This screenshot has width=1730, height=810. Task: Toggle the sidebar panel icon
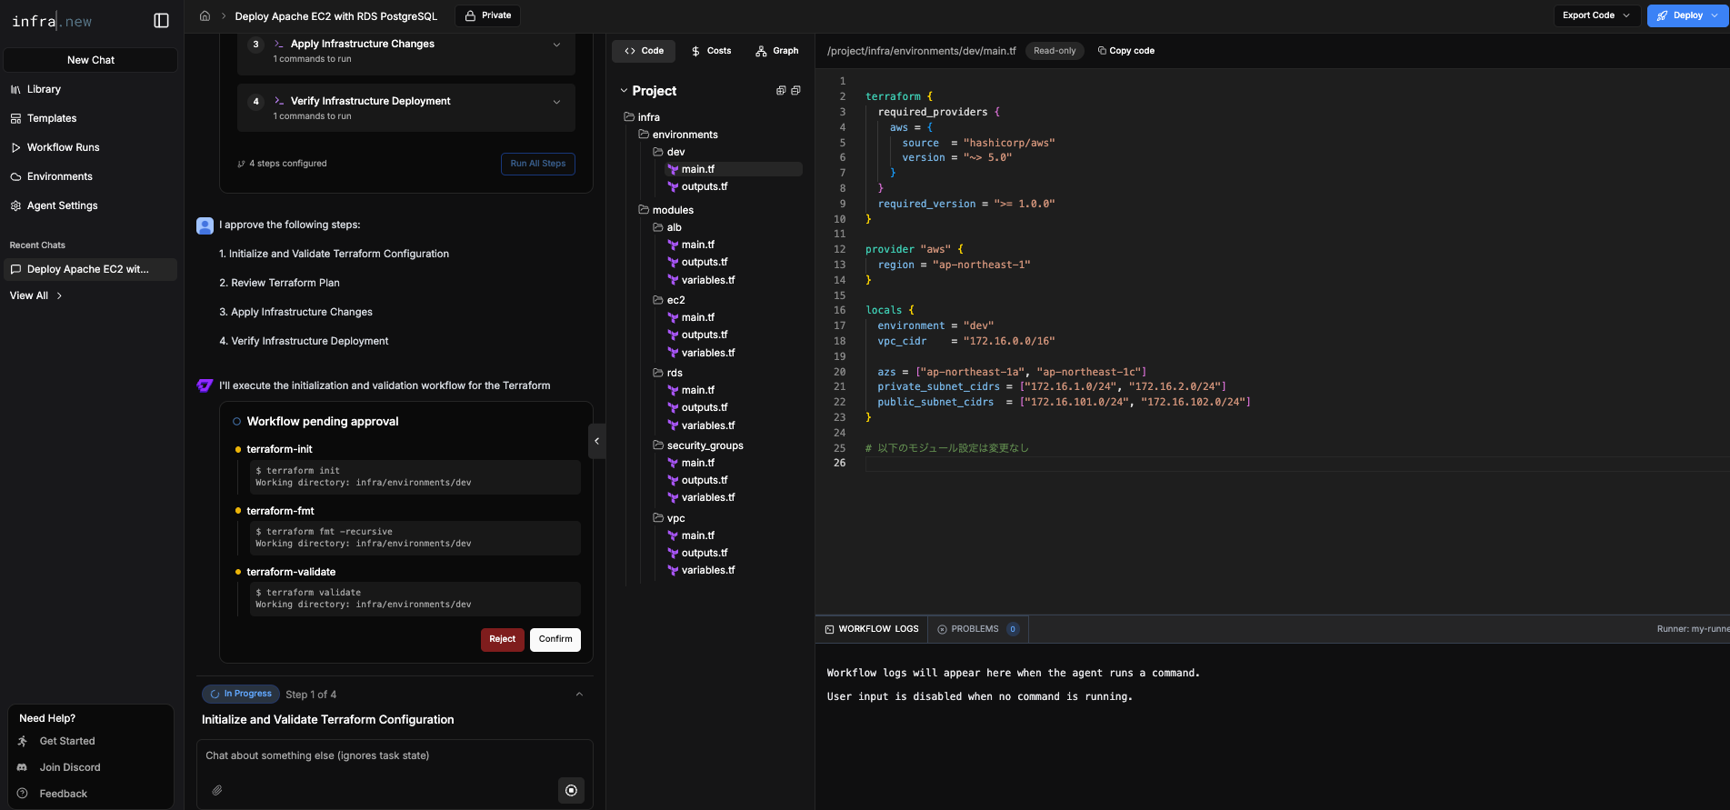(161, 20)
